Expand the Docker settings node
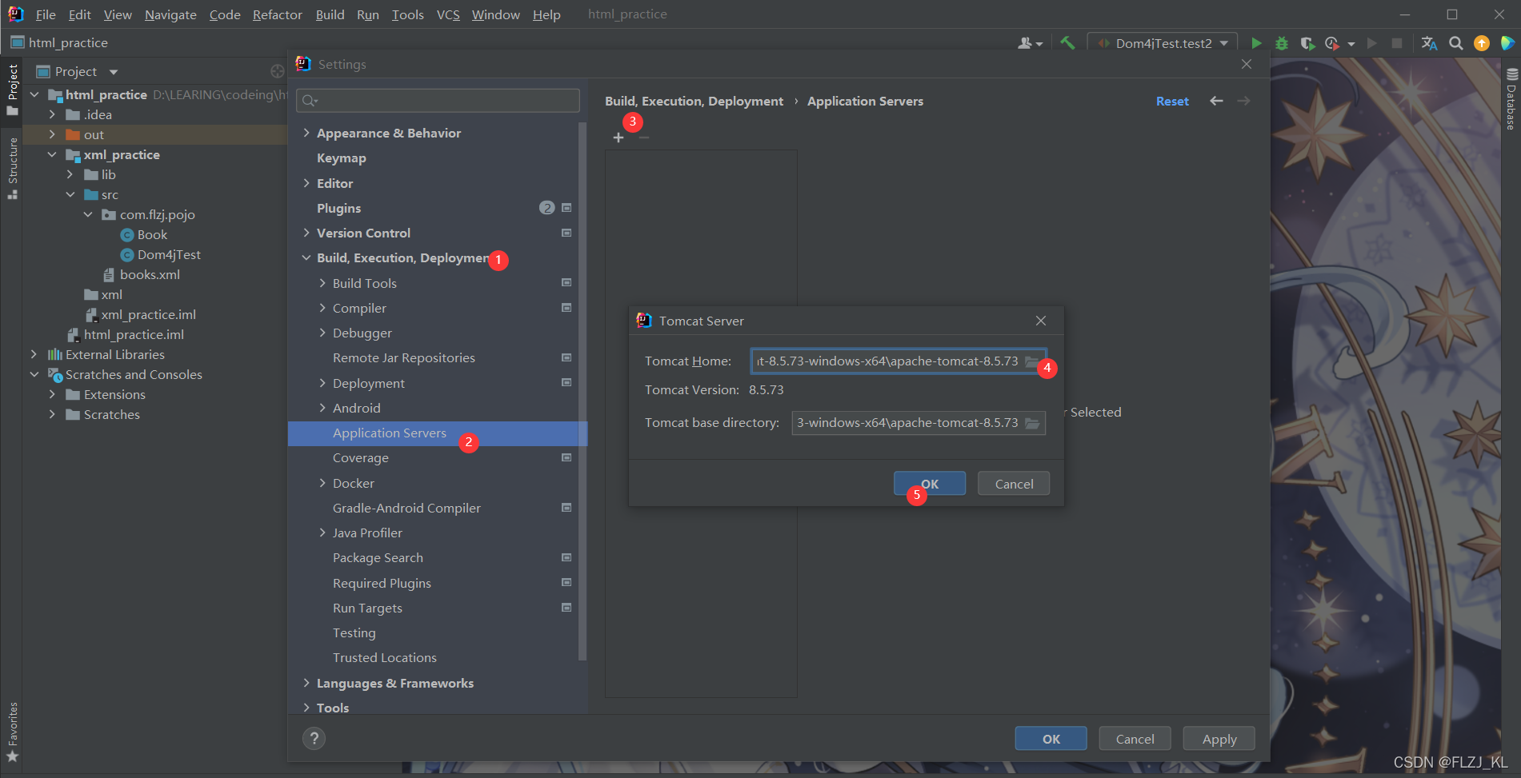This screenshot has width=1521, height=778. (322, 483)
